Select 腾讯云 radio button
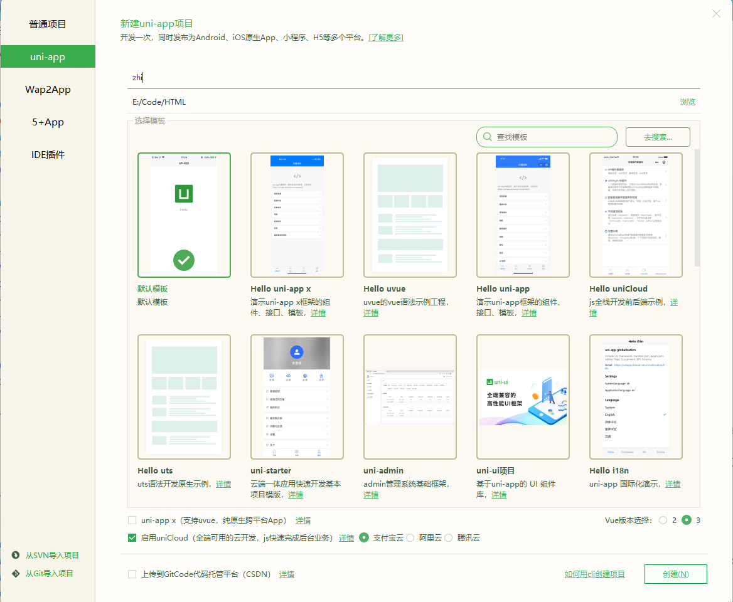Viewport: 733px width, 602px height. (448, 537)
